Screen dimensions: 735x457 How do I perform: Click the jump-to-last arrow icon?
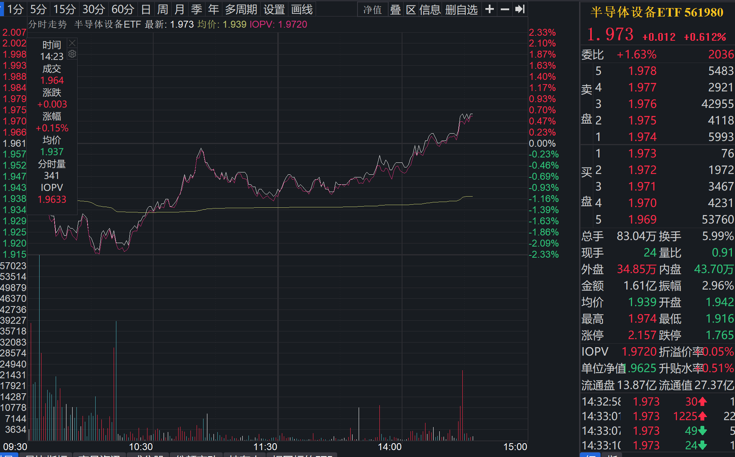520,9
